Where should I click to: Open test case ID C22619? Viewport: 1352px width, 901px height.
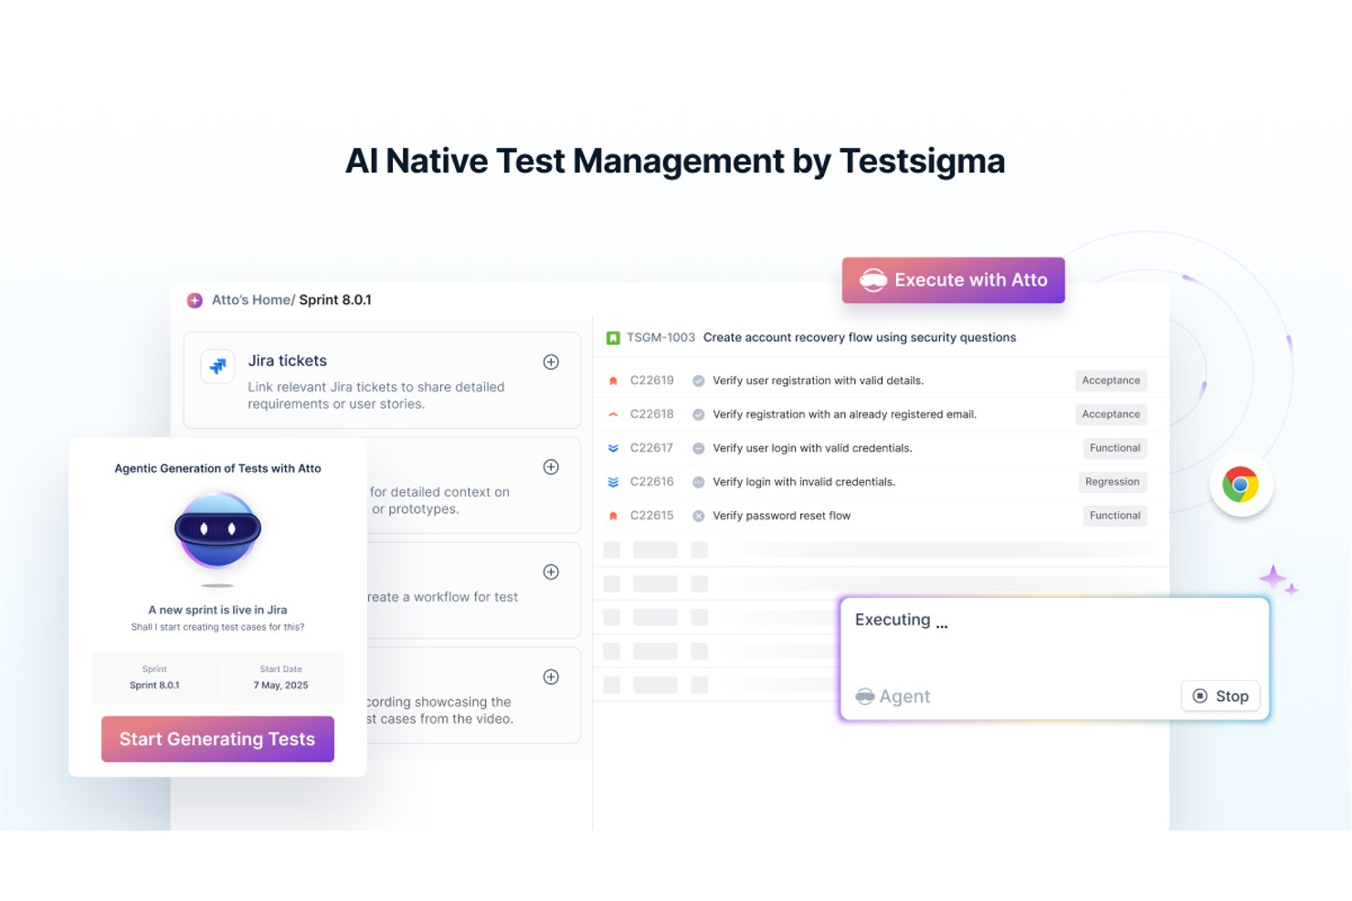pos(651,381)
